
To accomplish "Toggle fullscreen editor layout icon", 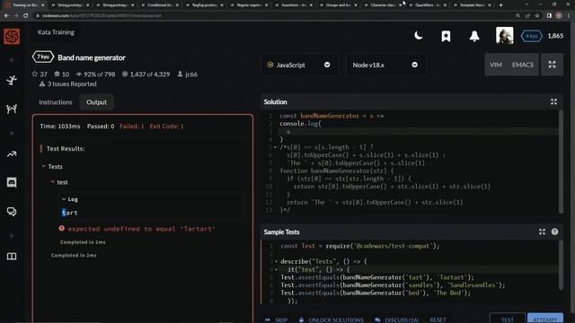I will pos(552,65).
